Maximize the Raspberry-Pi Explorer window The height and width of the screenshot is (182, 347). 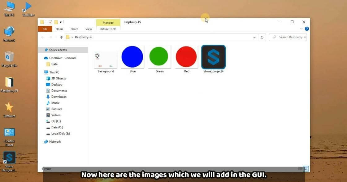coord(292,22)
